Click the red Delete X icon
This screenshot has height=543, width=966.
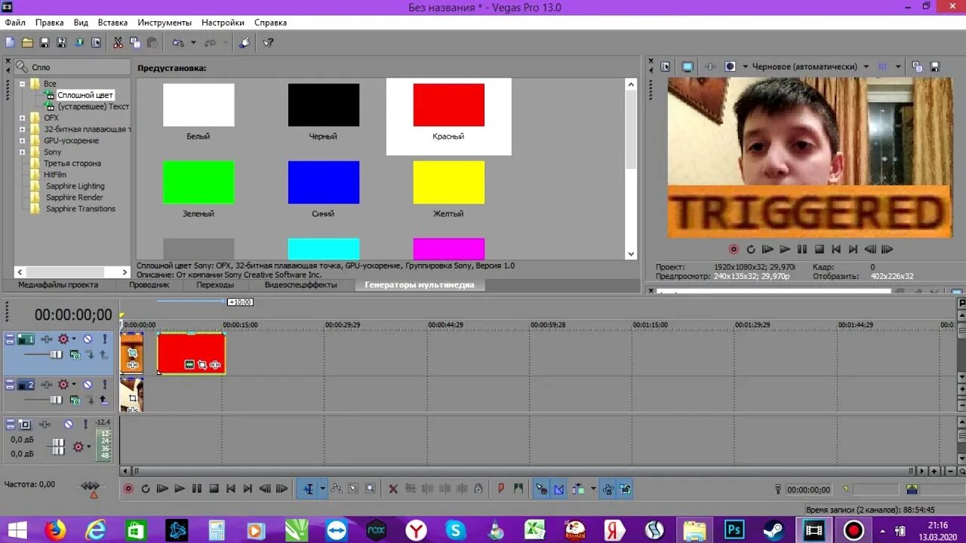click(x=393, y=489)
